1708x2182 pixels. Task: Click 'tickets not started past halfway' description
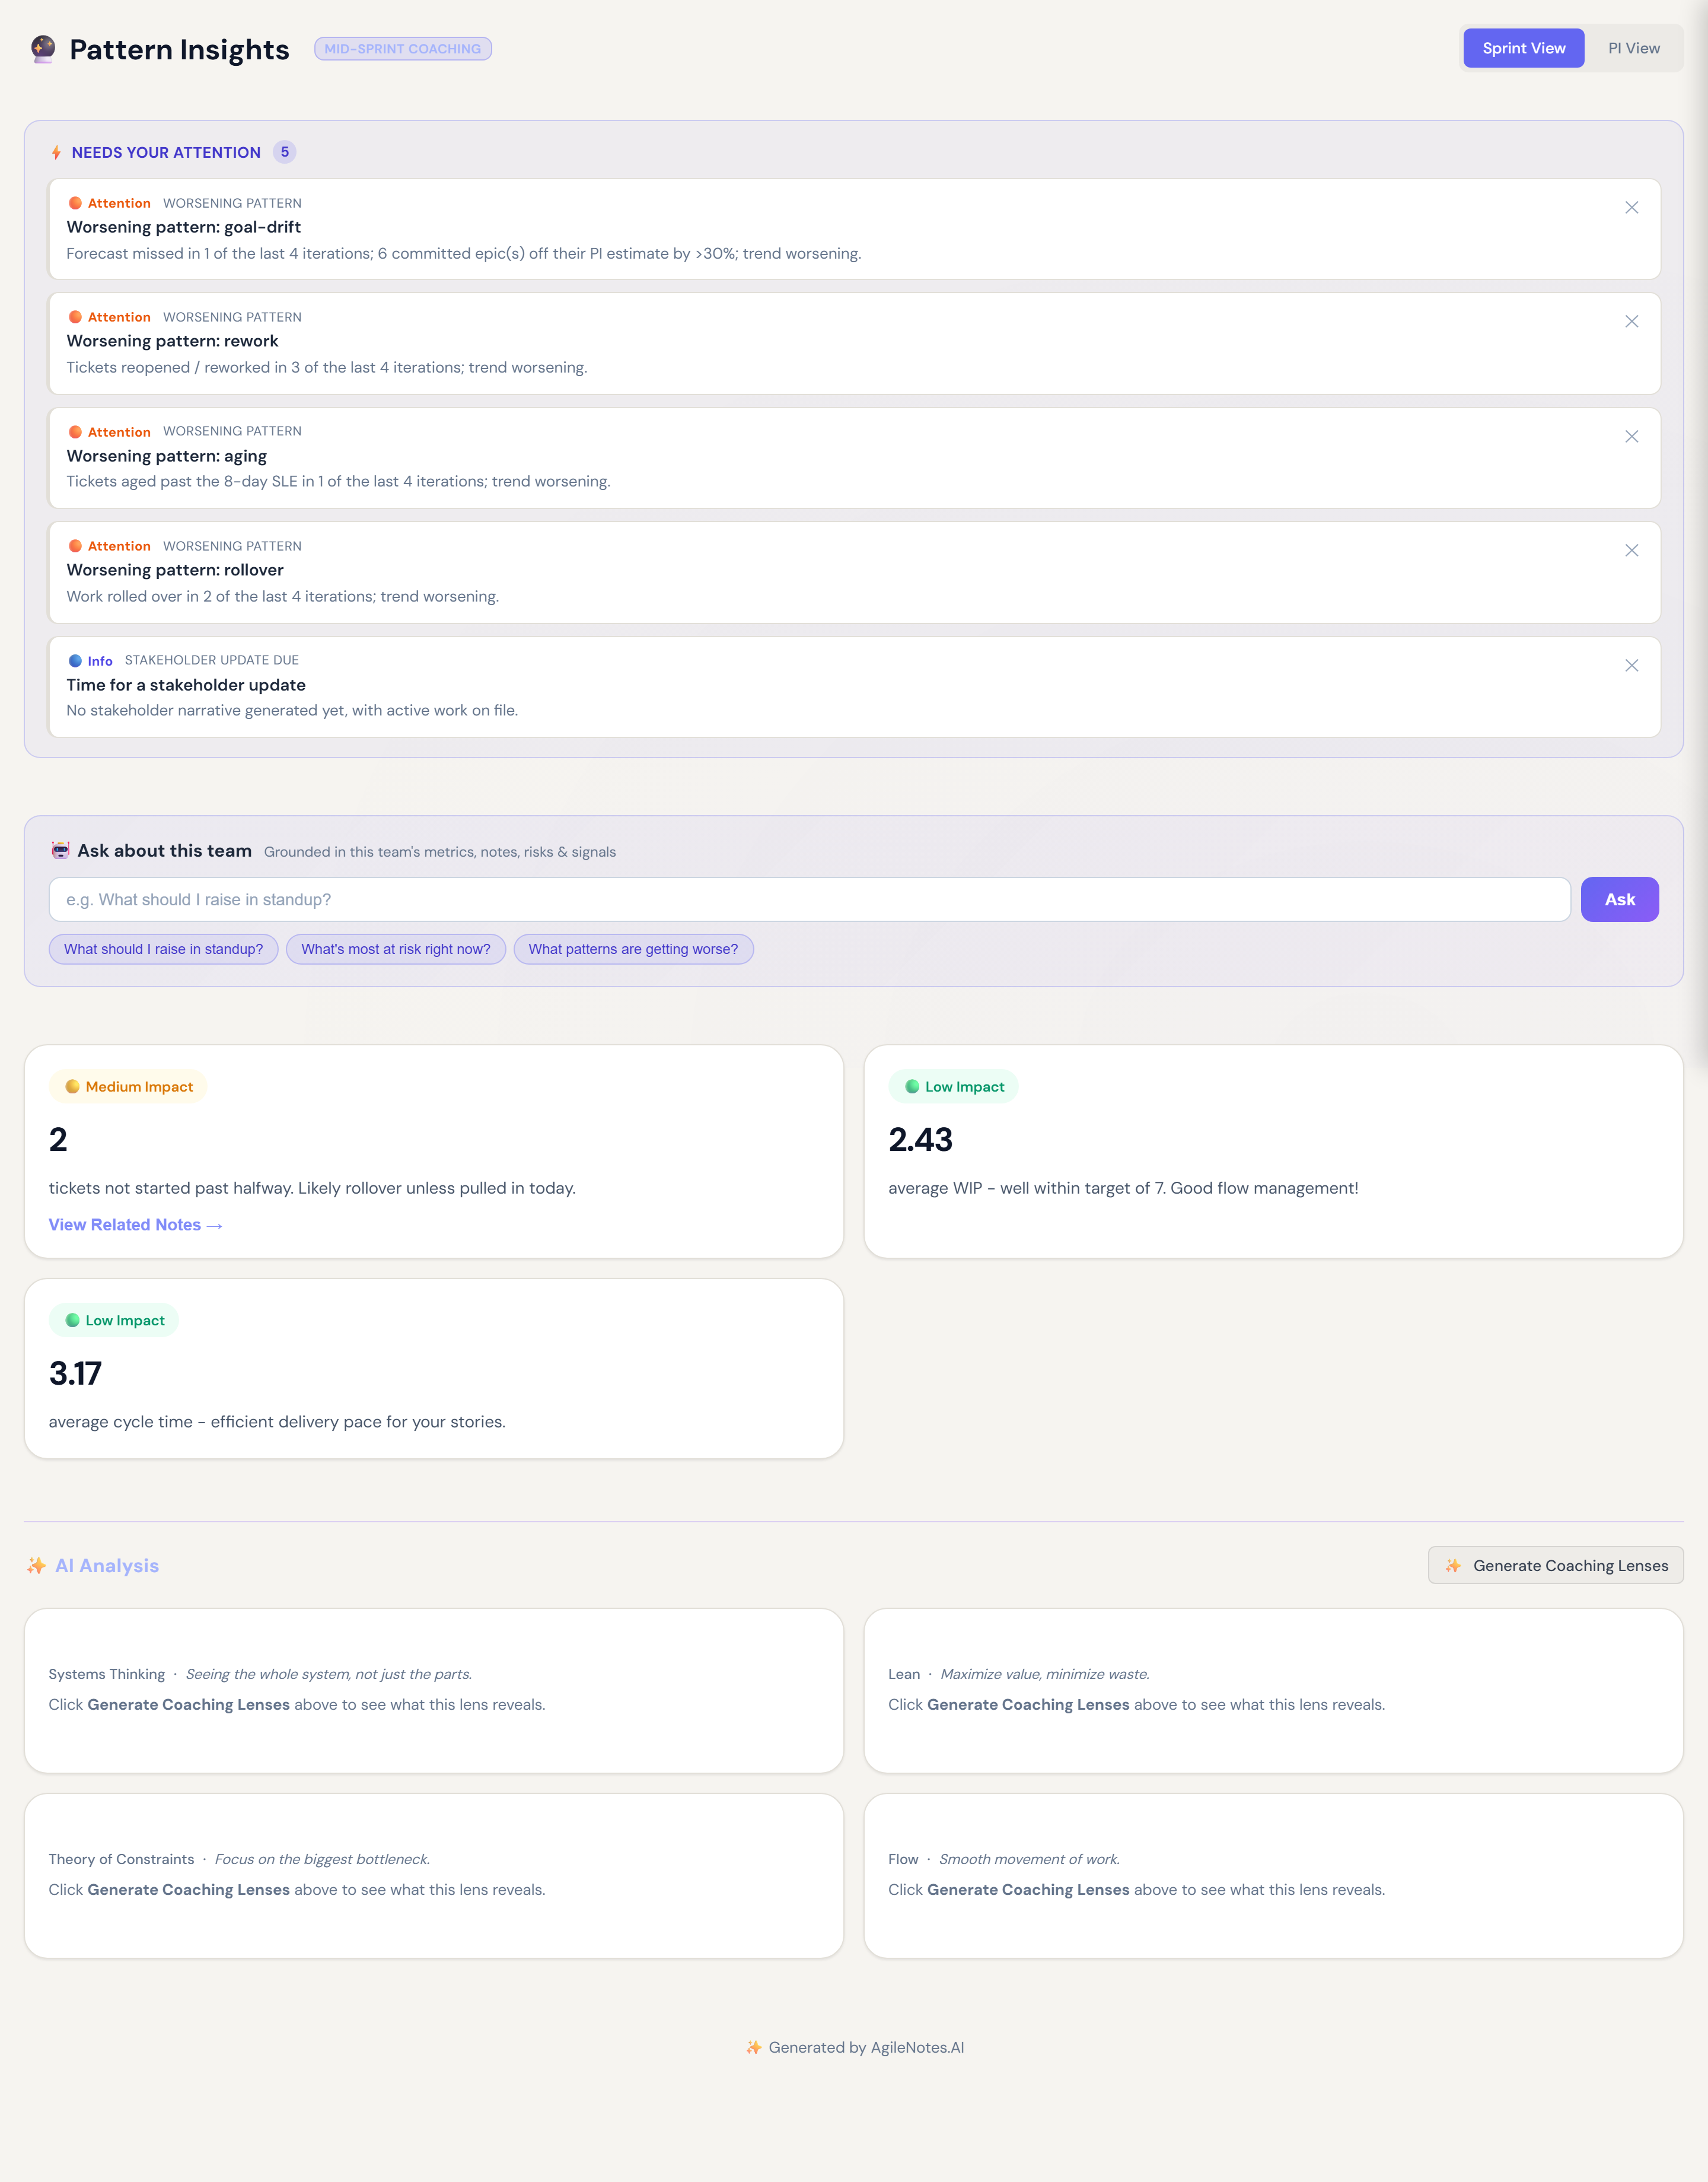[x=312, y=1188]
